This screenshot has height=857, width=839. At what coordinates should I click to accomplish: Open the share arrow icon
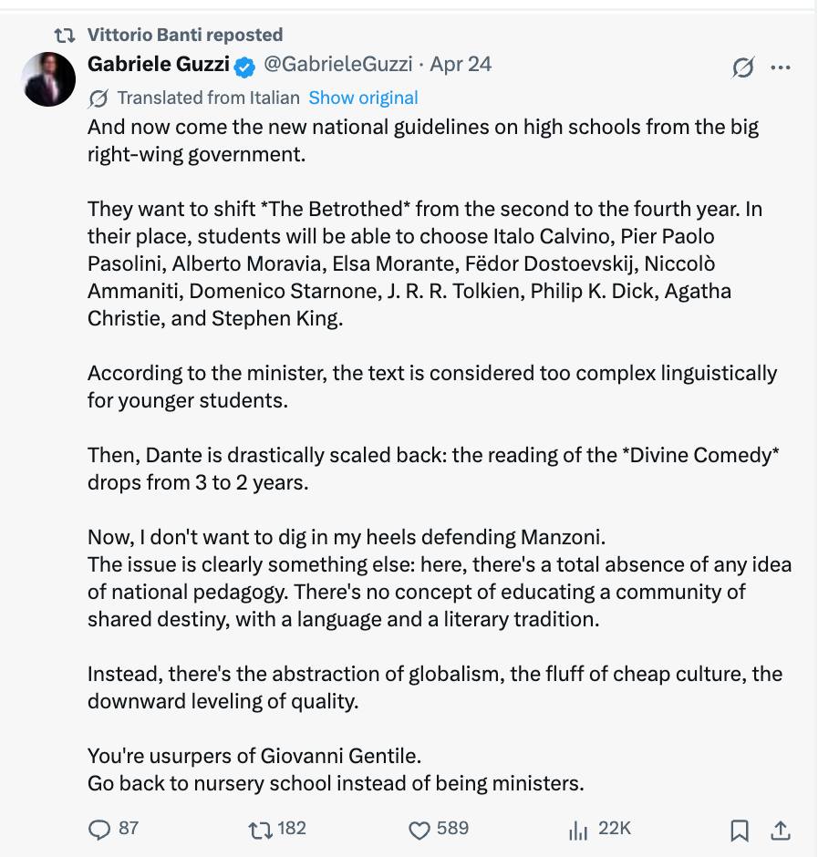click(781, 831)
